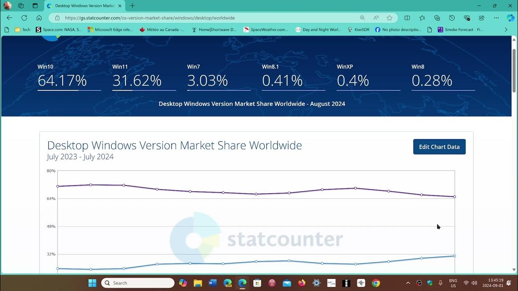Open Day and Night World bookmark
The height and width of the screenshot is (291, 518).
(318, 30)
